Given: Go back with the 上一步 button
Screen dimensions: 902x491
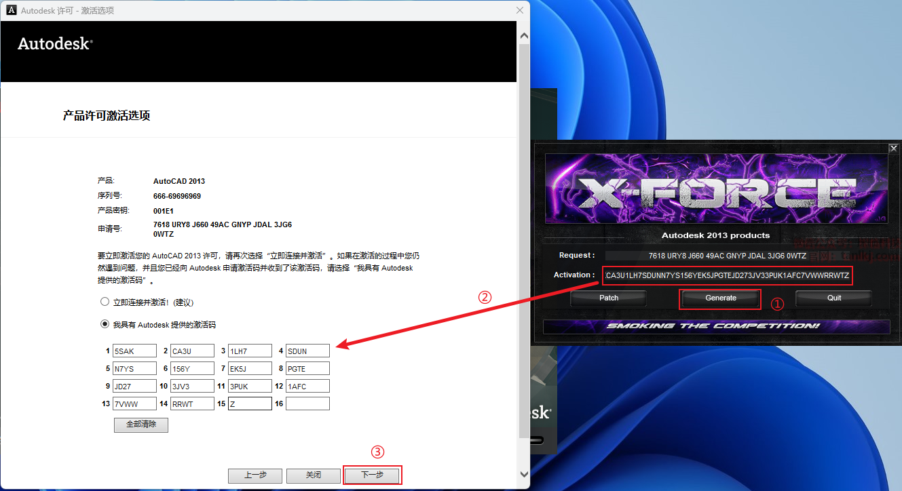Looking at the screenshot, I should [255, 475].
